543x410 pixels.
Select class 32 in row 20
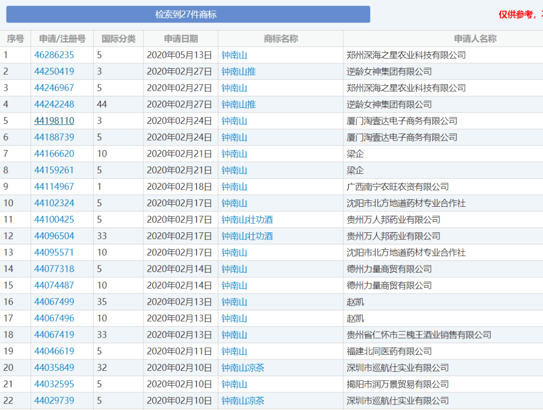pos(102,367)
